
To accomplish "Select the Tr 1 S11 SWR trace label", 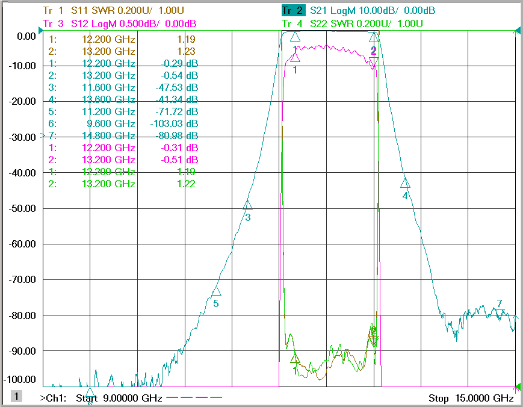I will (113, 10).
